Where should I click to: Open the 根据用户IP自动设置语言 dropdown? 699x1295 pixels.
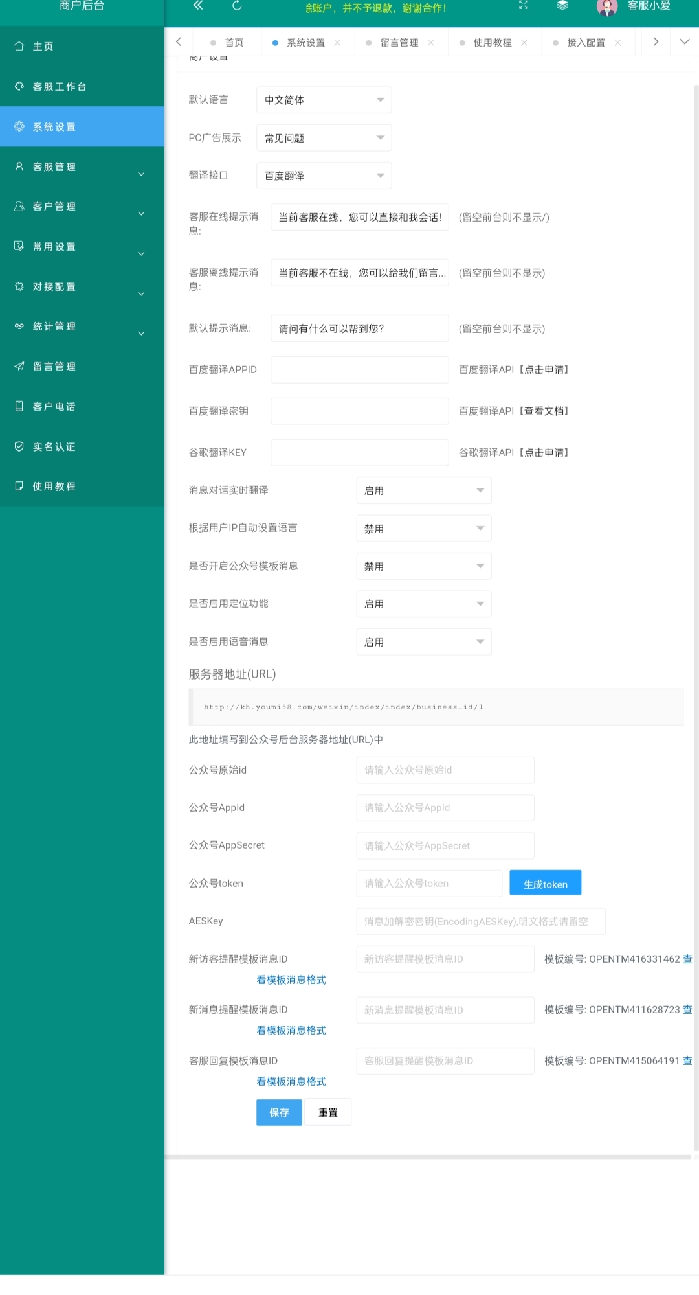[424, 529]
